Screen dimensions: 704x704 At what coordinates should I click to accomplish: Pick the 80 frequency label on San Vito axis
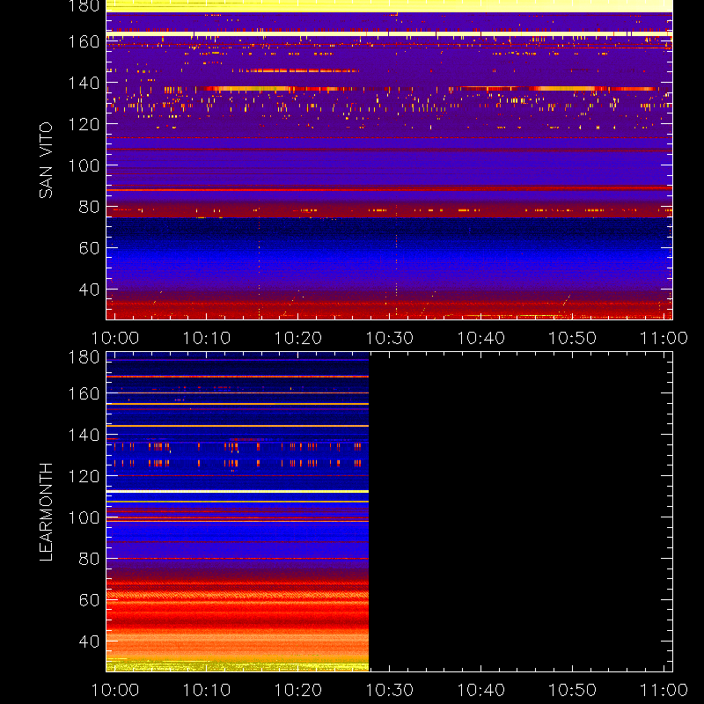[90, 207]
